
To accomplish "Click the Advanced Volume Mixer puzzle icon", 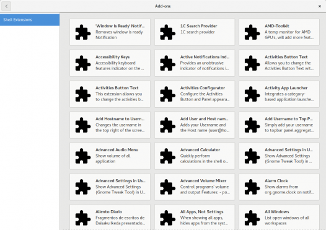I will pos(167,187).
